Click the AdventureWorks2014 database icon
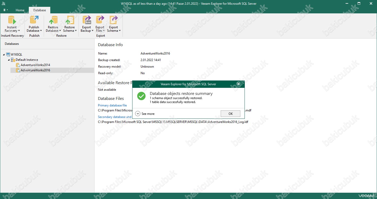This screenshot has width=377, height=199. pos(18,65)
